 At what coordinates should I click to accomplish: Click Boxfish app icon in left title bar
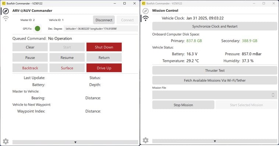click(x=4, y=3)
